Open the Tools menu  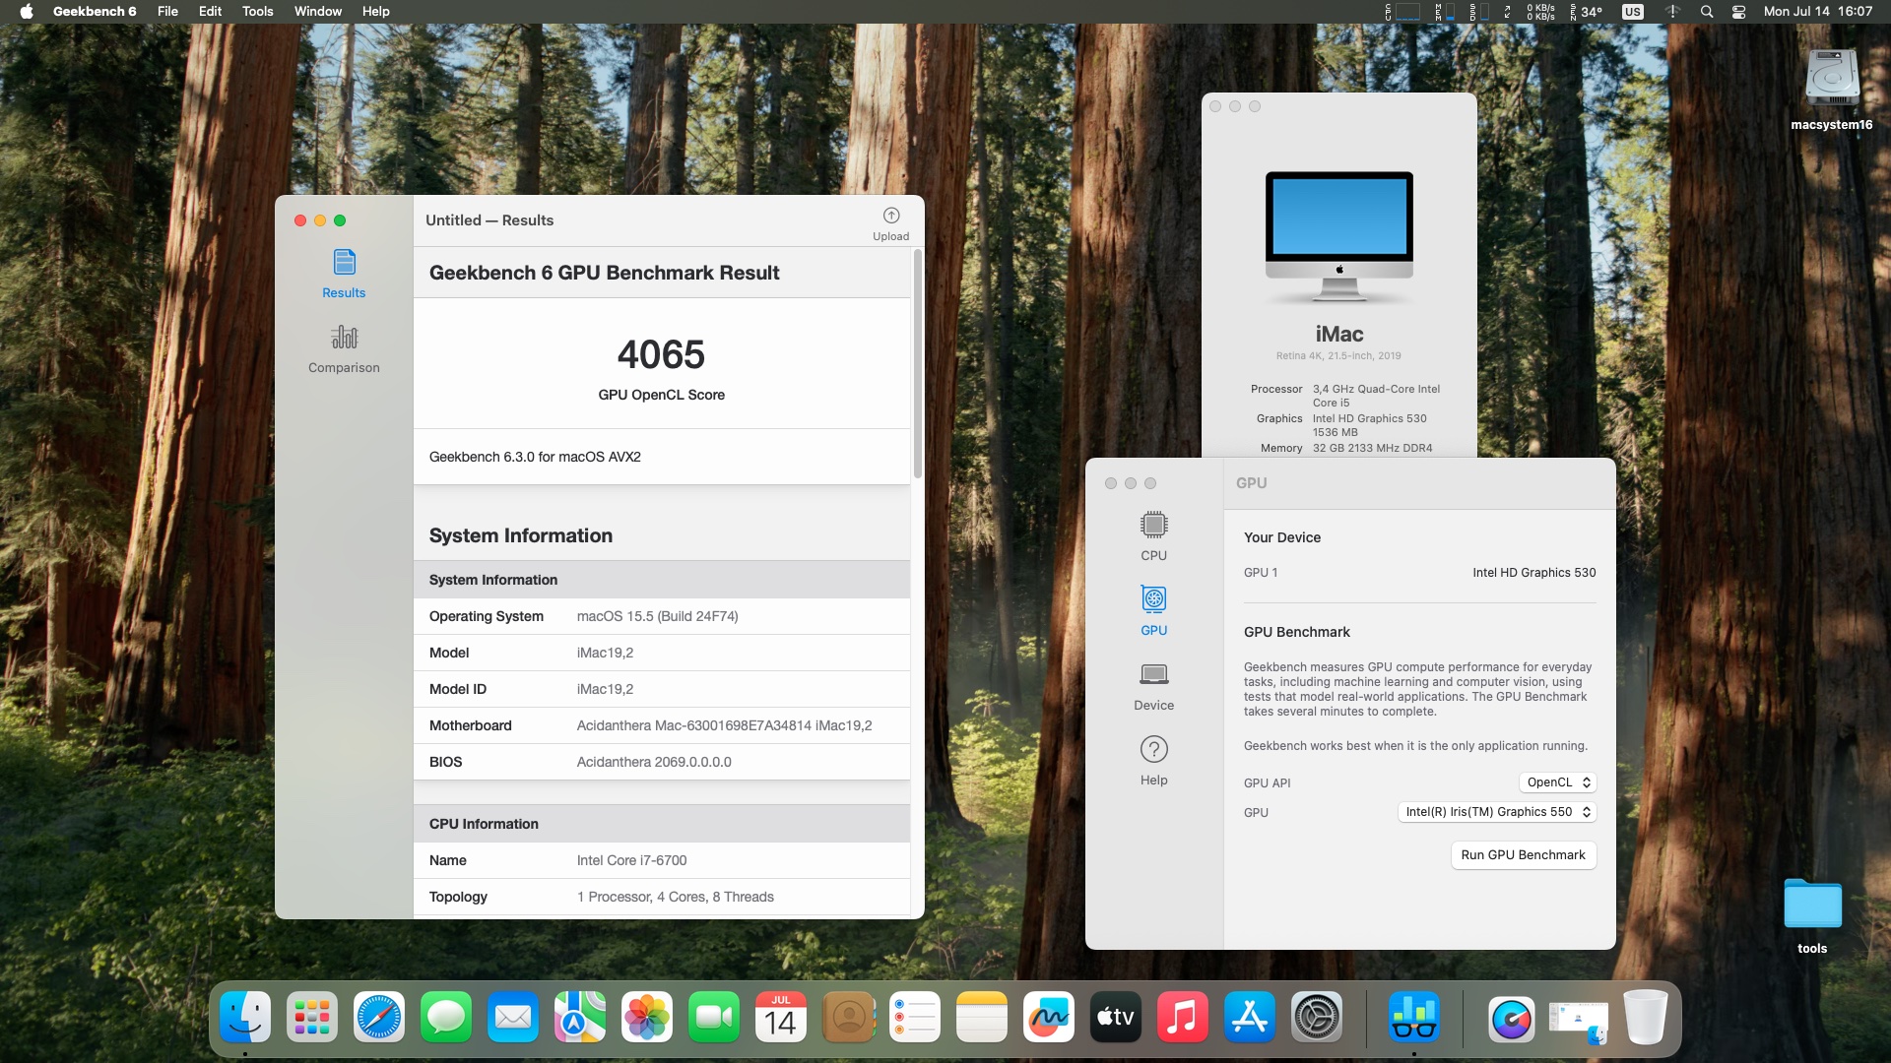point(257,12)
